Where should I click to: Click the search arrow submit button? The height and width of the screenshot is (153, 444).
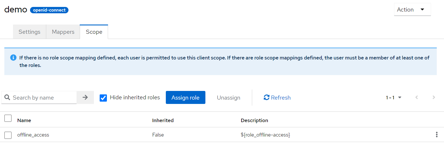click(x=85, y=98)
